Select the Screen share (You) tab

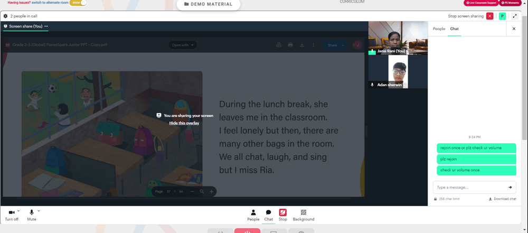(25, 26)
